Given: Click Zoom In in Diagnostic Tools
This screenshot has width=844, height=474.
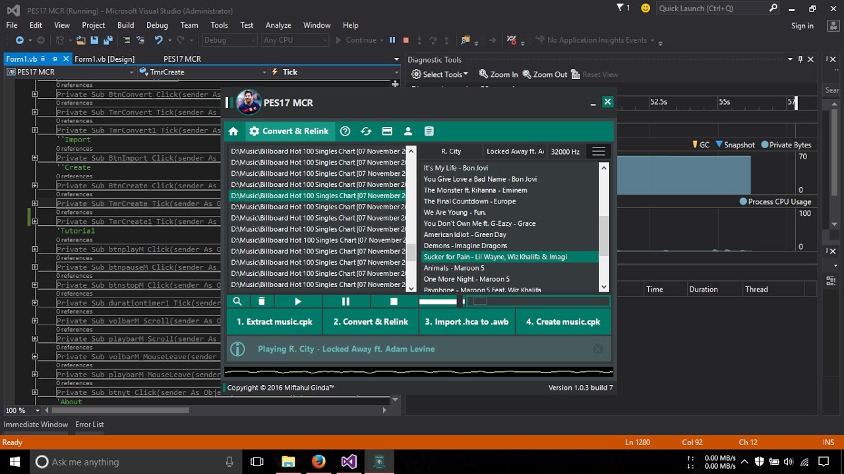Looking at the screenshot, I should tap(498, 74).
